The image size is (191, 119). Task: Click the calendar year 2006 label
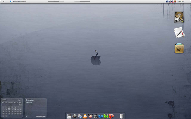pyautogui.click(x=4, y=100)
